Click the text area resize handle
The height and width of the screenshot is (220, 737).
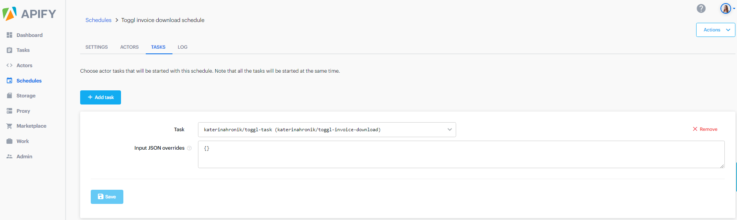[722, 166]
